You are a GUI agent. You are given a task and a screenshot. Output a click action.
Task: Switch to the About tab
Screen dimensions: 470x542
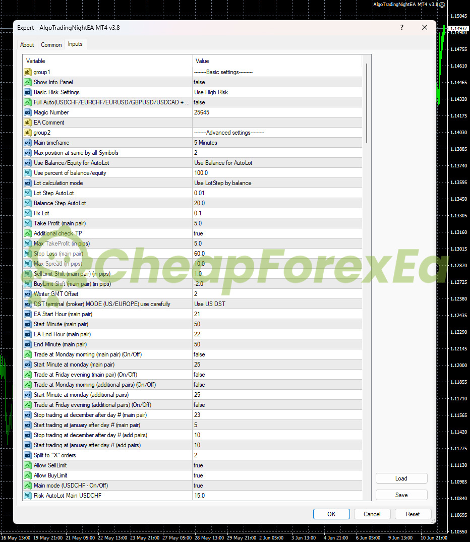pyautogui.click(x=27, y=45)
